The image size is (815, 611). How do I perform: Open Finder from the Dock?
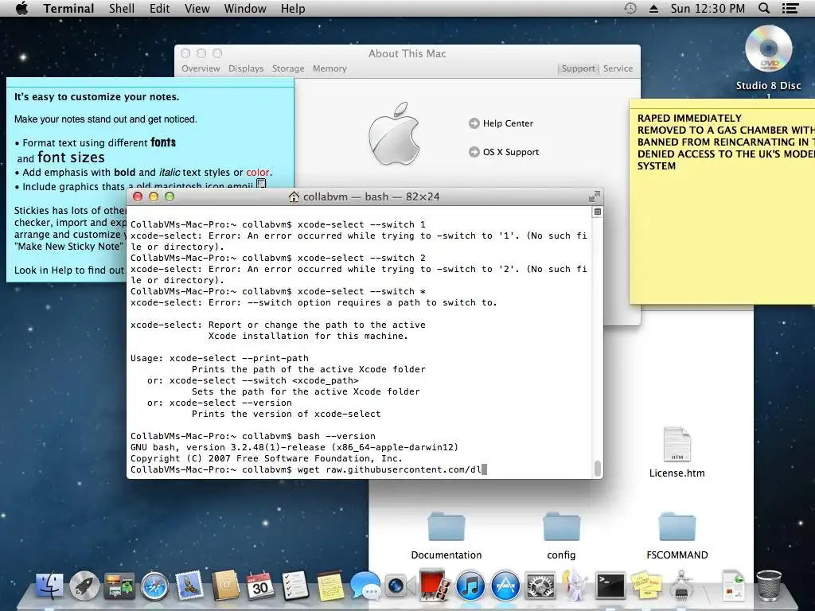click(50, 586)
